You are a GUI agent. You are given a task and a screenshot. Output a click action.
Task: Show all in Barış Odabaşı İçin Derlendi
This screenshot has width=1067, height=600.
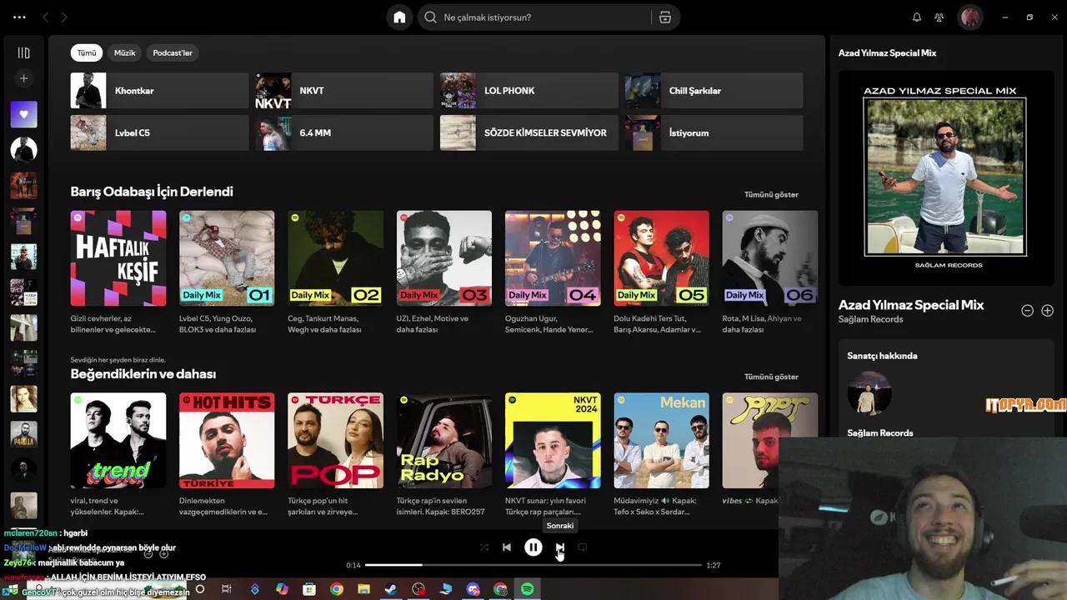click(x=771, y=194)
